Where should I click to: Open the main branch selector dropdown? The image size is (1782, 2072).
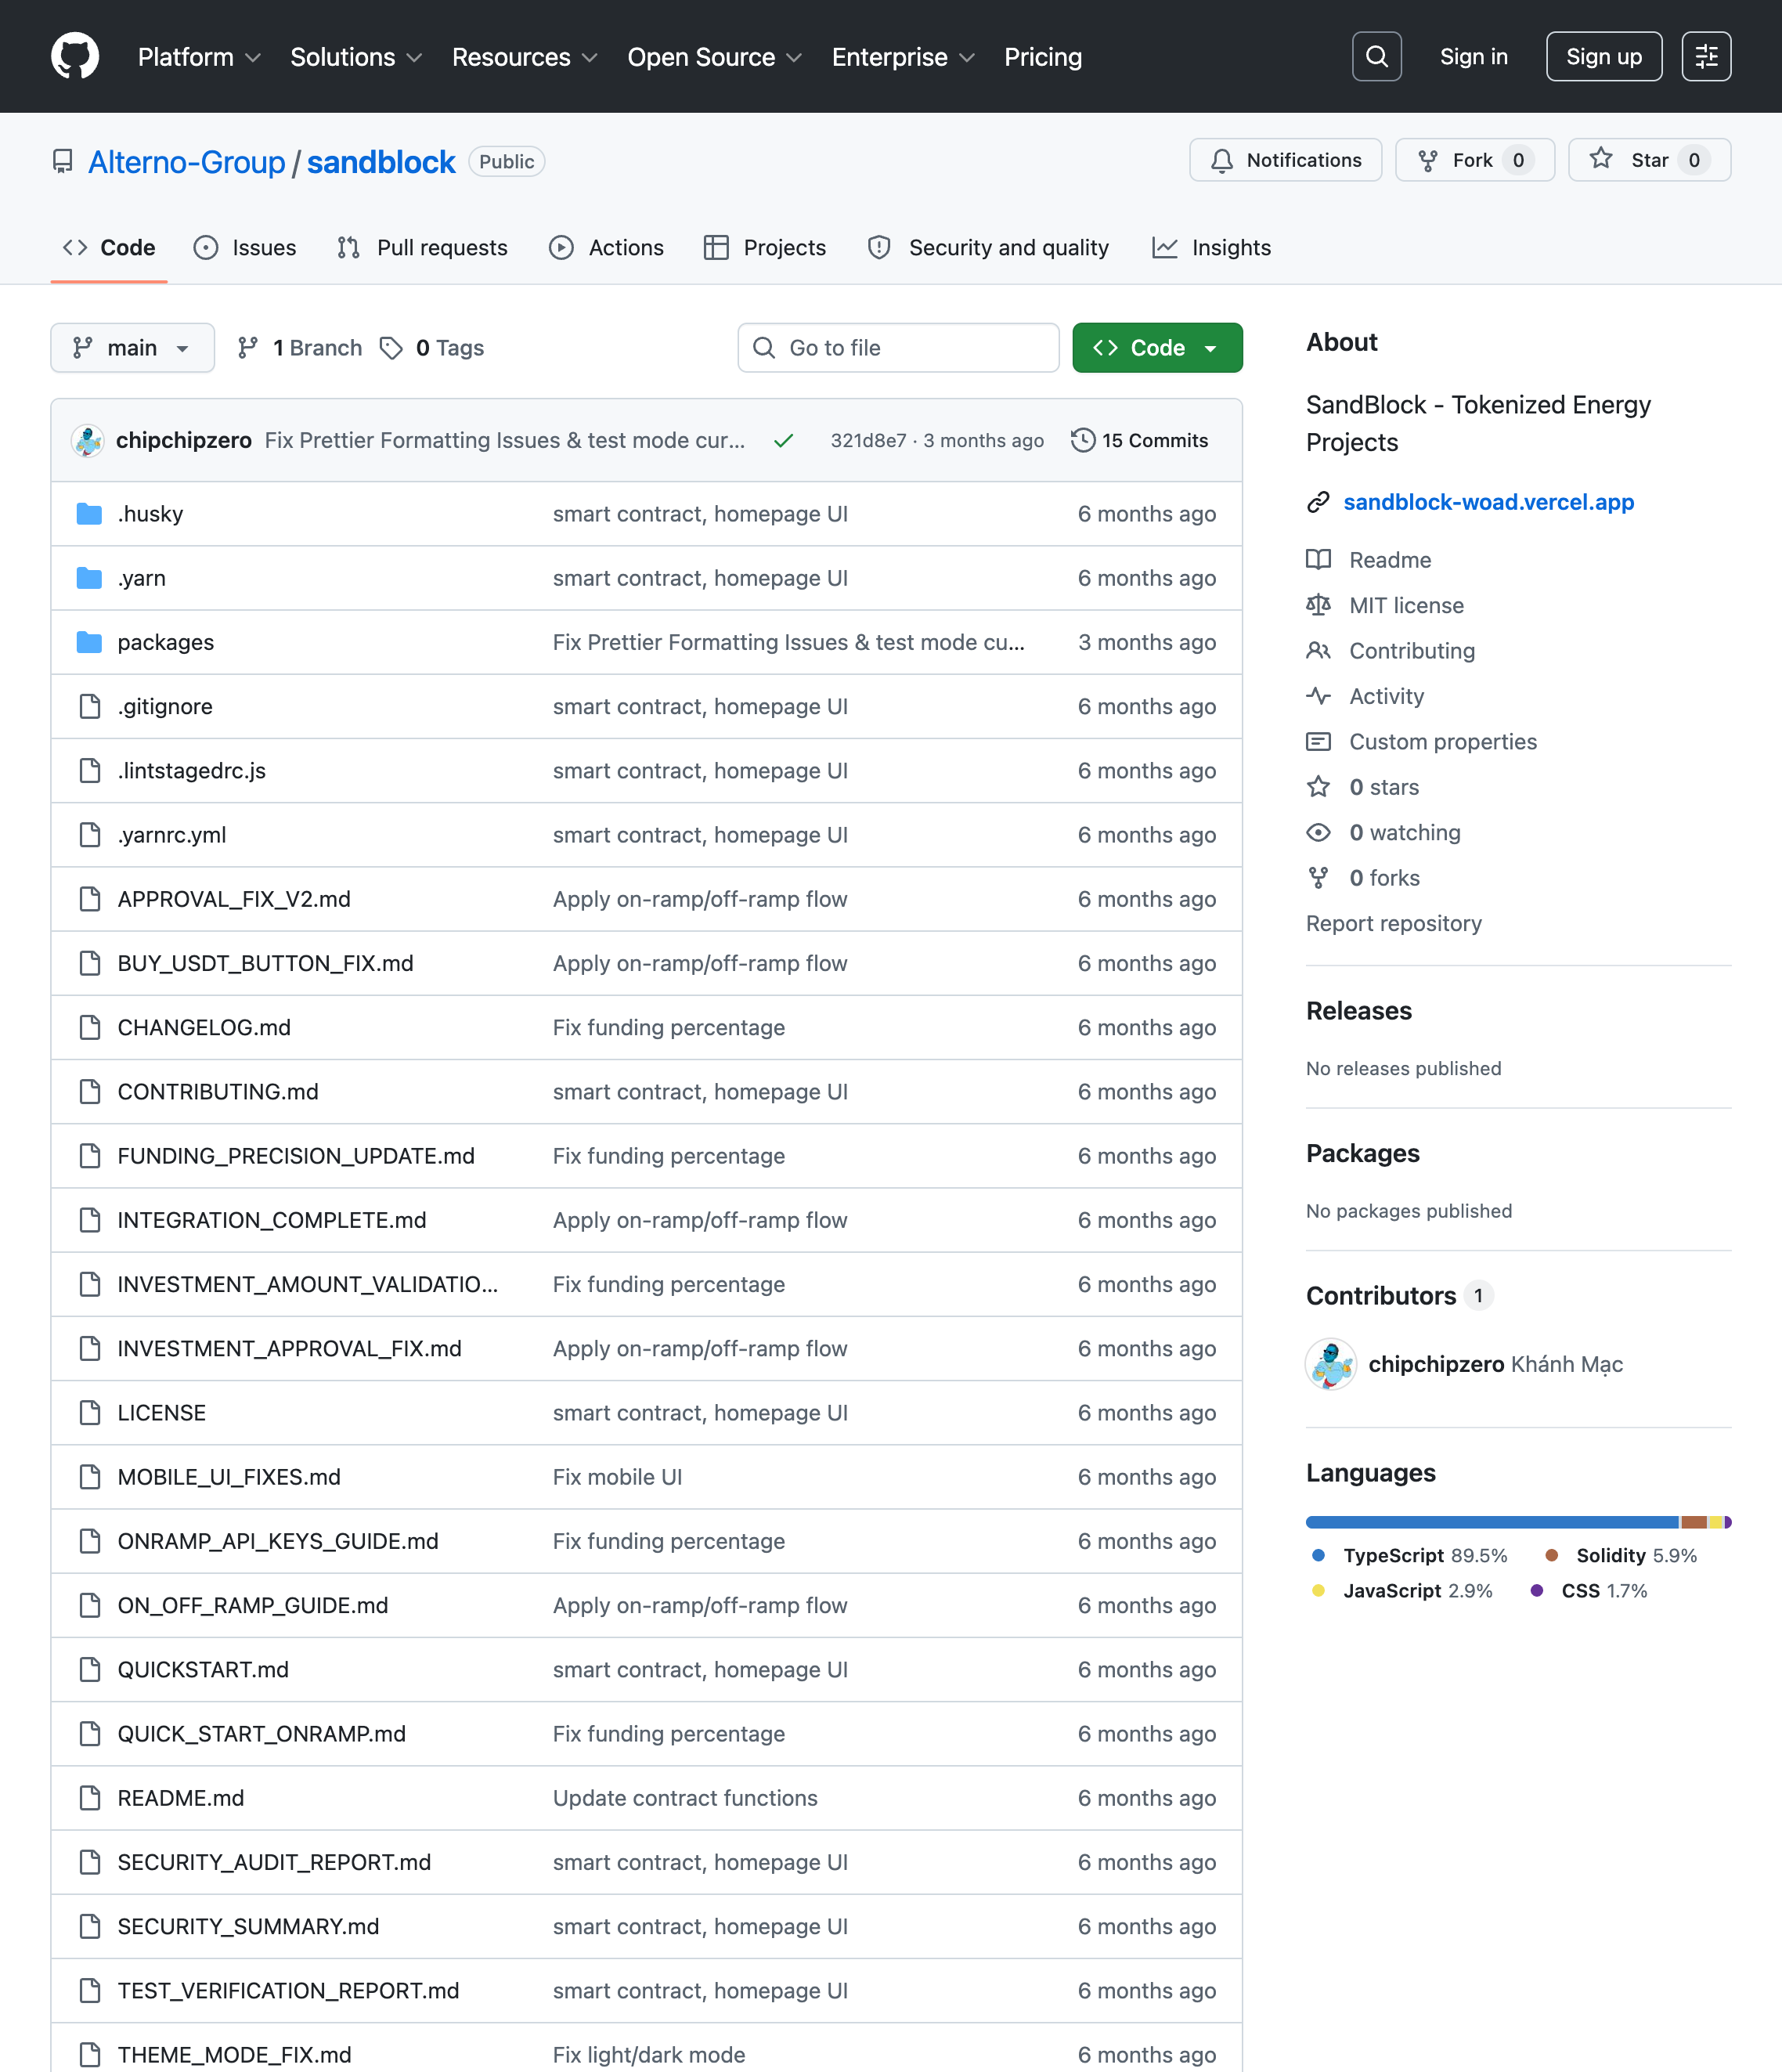pos(132,348)
